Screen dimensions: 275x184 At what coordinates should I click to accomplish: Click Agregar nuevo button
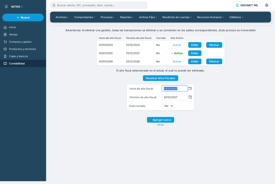pyautogui.click(x=160, y=120)
